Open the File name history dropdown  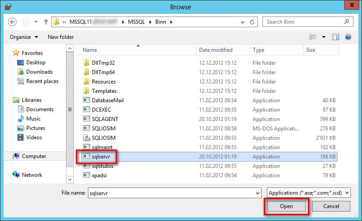257,193
